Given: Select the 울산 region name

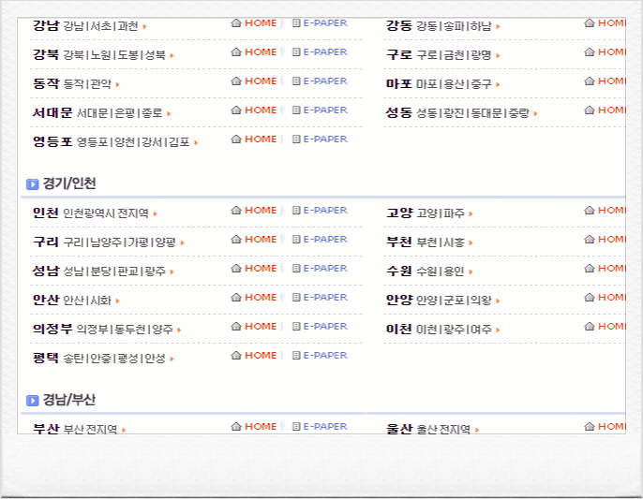Looking at the screenshot, I should (x=399, y=429).
